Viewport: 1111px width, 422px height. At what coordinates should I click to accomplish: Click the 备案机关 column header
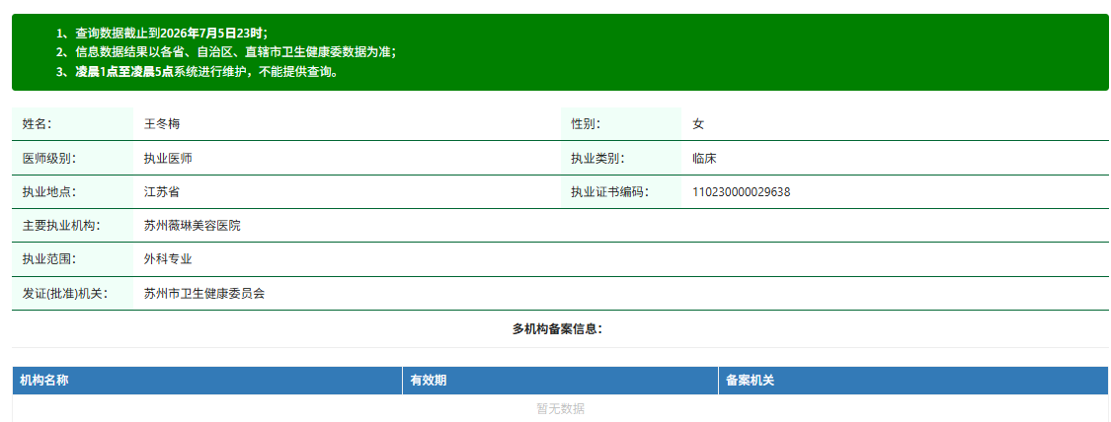tap(913, 381)
